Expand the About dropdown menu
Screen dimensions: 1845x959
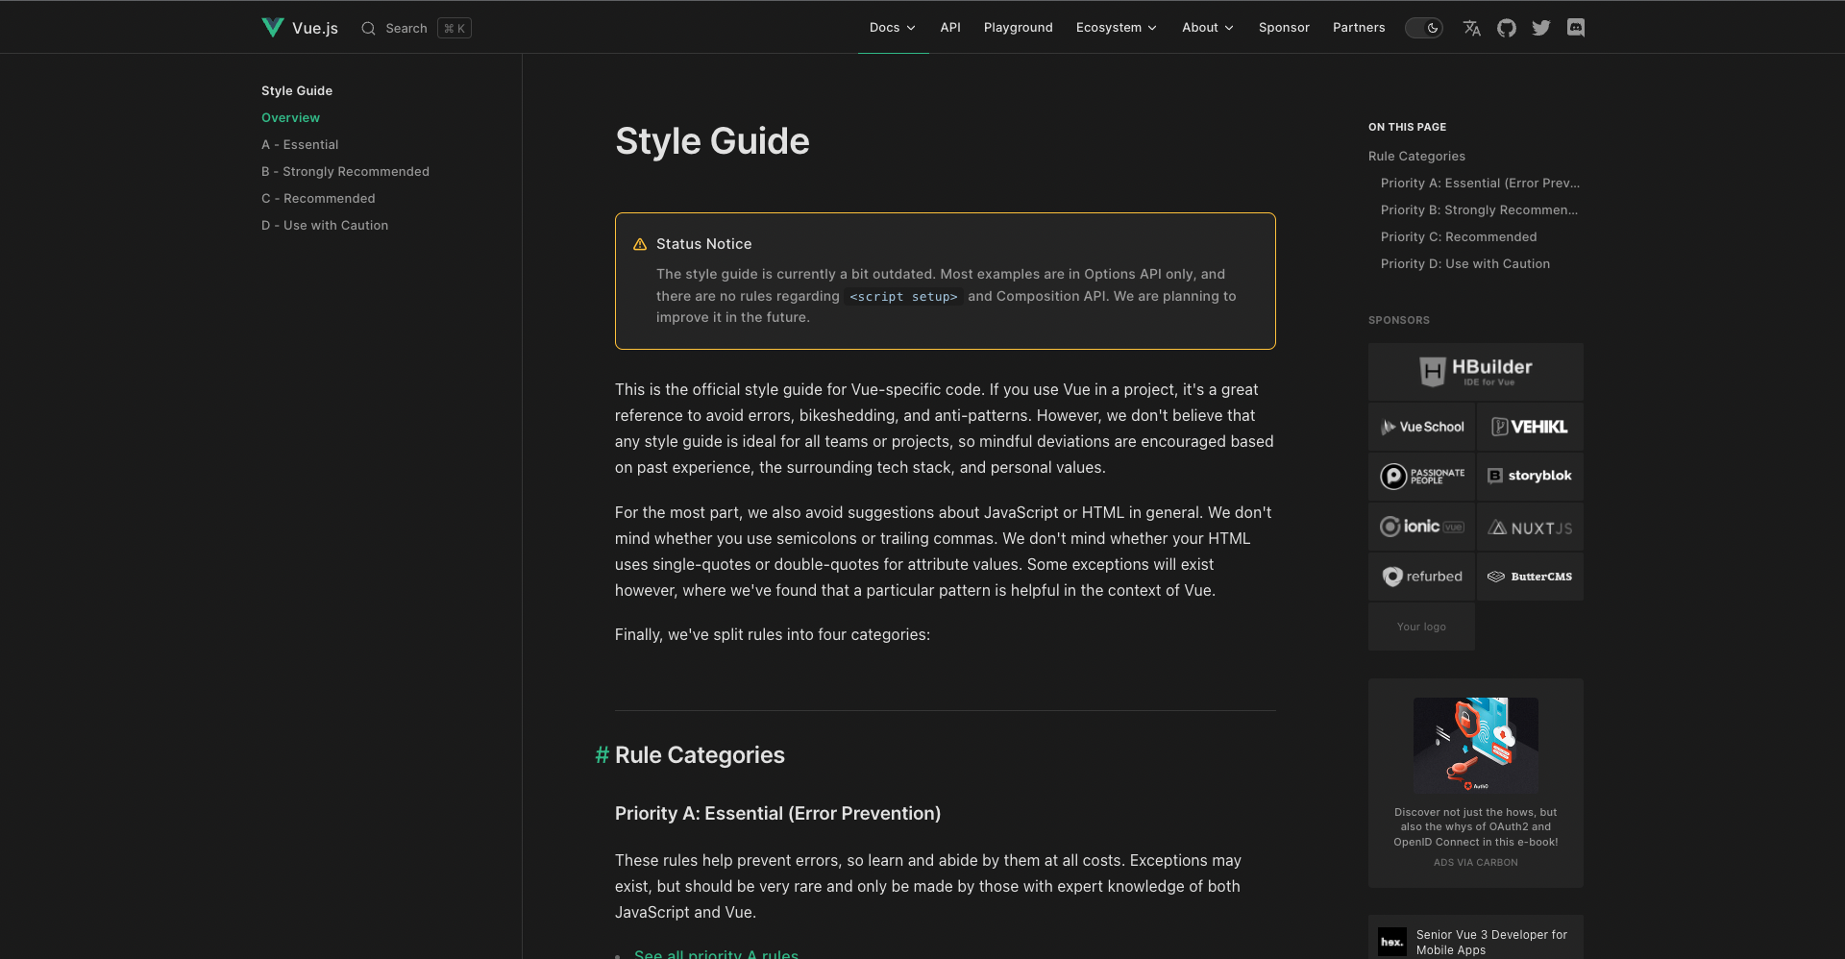[x=1208, y=28]
